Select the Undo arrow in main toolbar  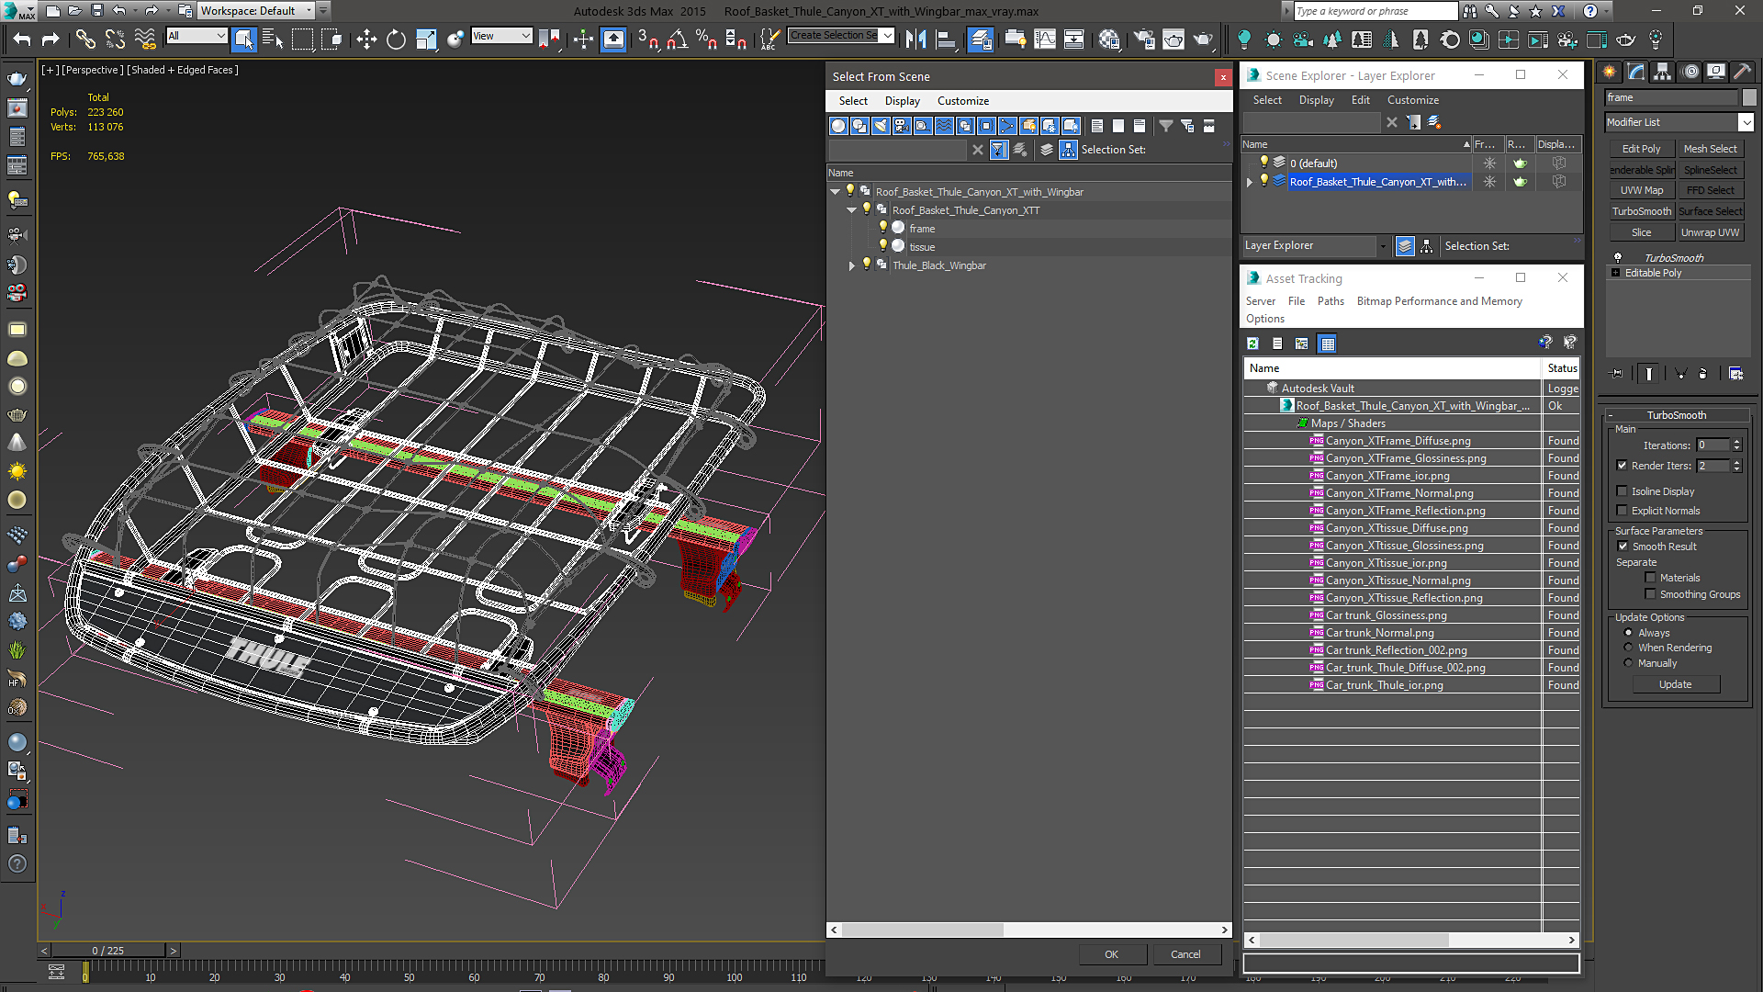tap(22, 39)
